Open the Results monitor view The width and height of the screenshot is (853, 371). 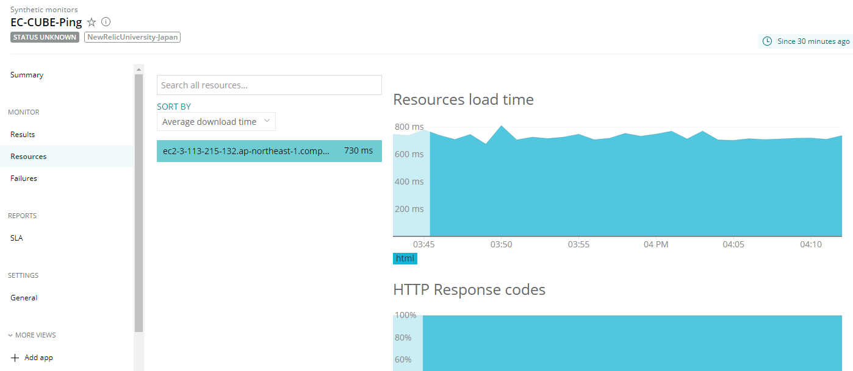23,135
